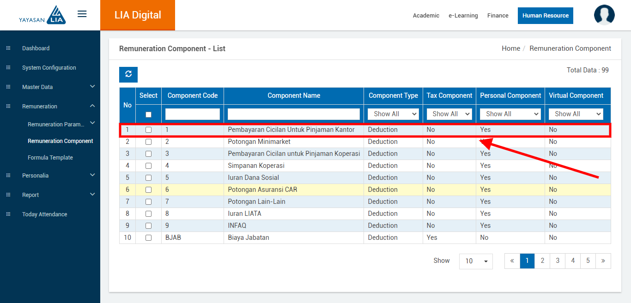Select the Biaya Jabatan row checkbox

tap(148, 238)
